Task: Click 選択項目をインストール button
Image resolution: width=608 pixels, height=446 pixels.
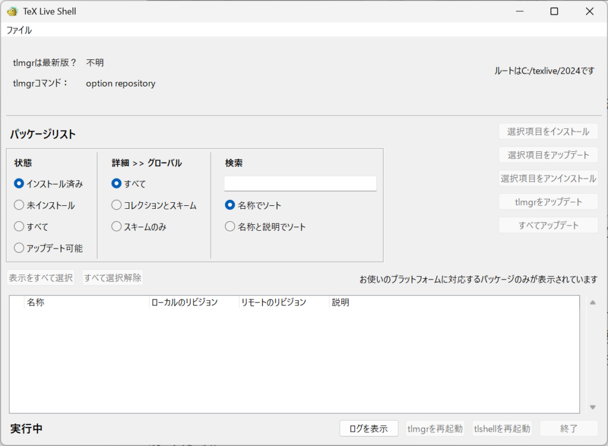Action: click(x=548, y=131)
